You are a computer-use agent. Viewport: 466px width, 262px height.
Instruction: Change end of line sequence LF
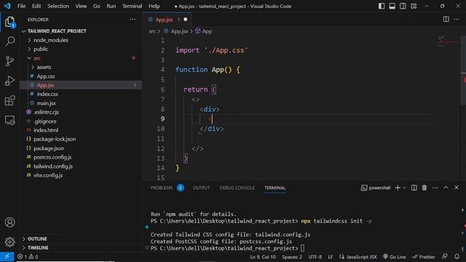pos(330,257)
